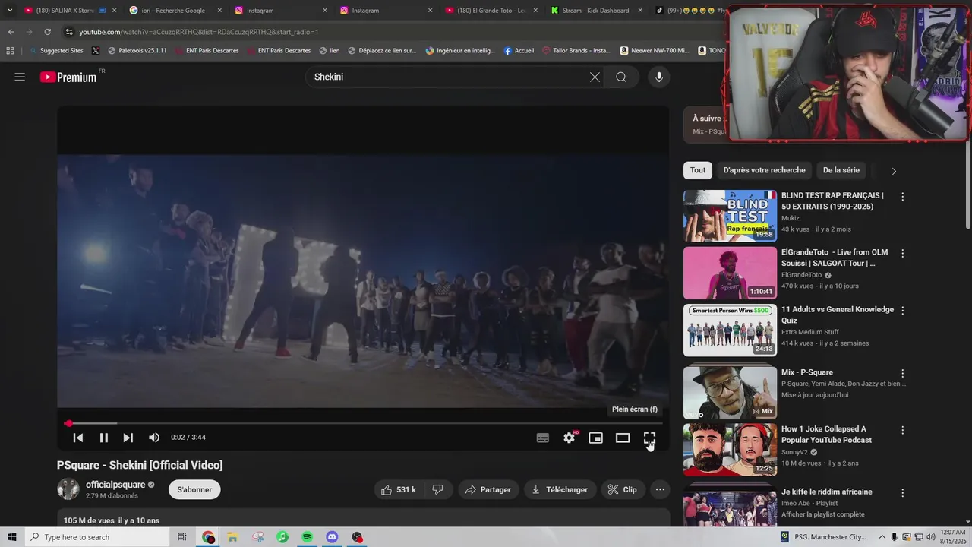The width and height of the screenshot is (972, 547).
Task: Enable miniplayer mode
Action: (x=595, y=438)
